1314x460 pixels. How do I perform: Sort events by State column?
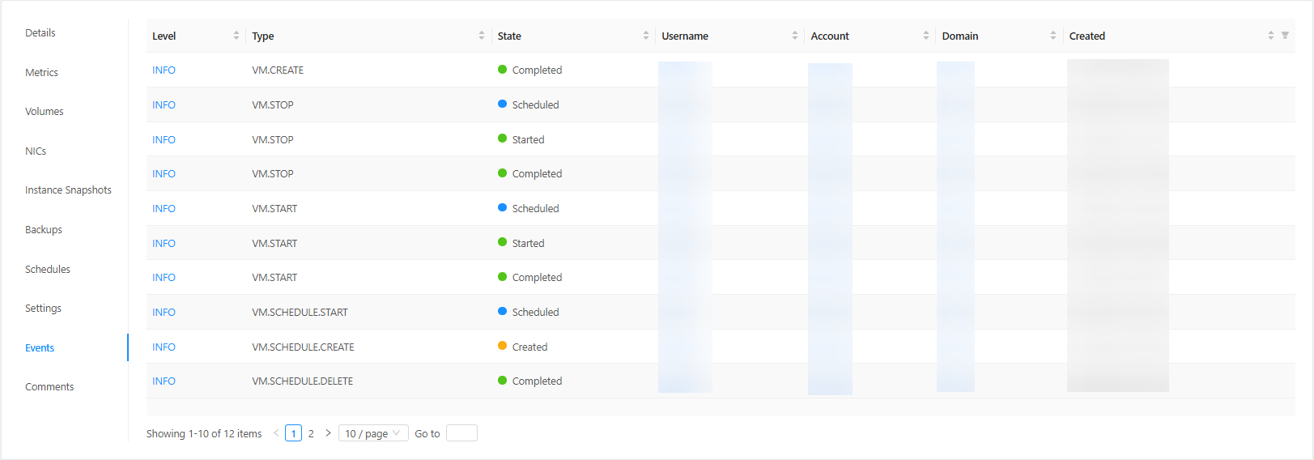(x=646, y=36)
